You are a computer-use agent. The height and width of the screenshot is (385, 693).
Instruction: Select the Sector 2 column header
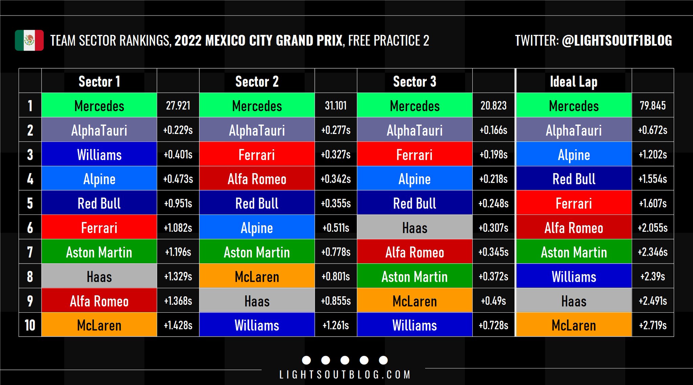tap(257, 82)
